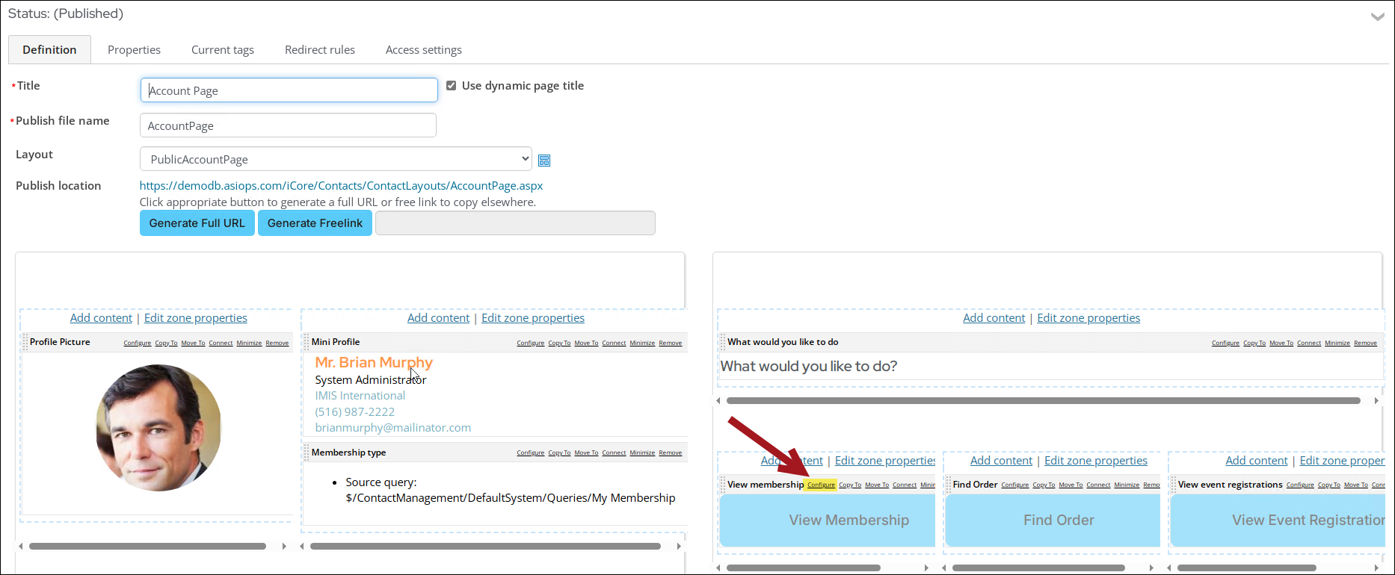This screenshot has width=1395, height=575.
Task: Remove the Membership type content item
Action: tap(671, 453)
